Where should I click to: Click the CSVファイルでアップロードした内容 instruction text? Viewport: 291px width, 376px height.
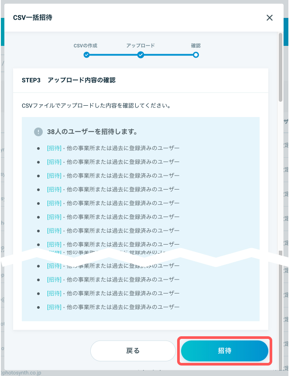(96, 106)
